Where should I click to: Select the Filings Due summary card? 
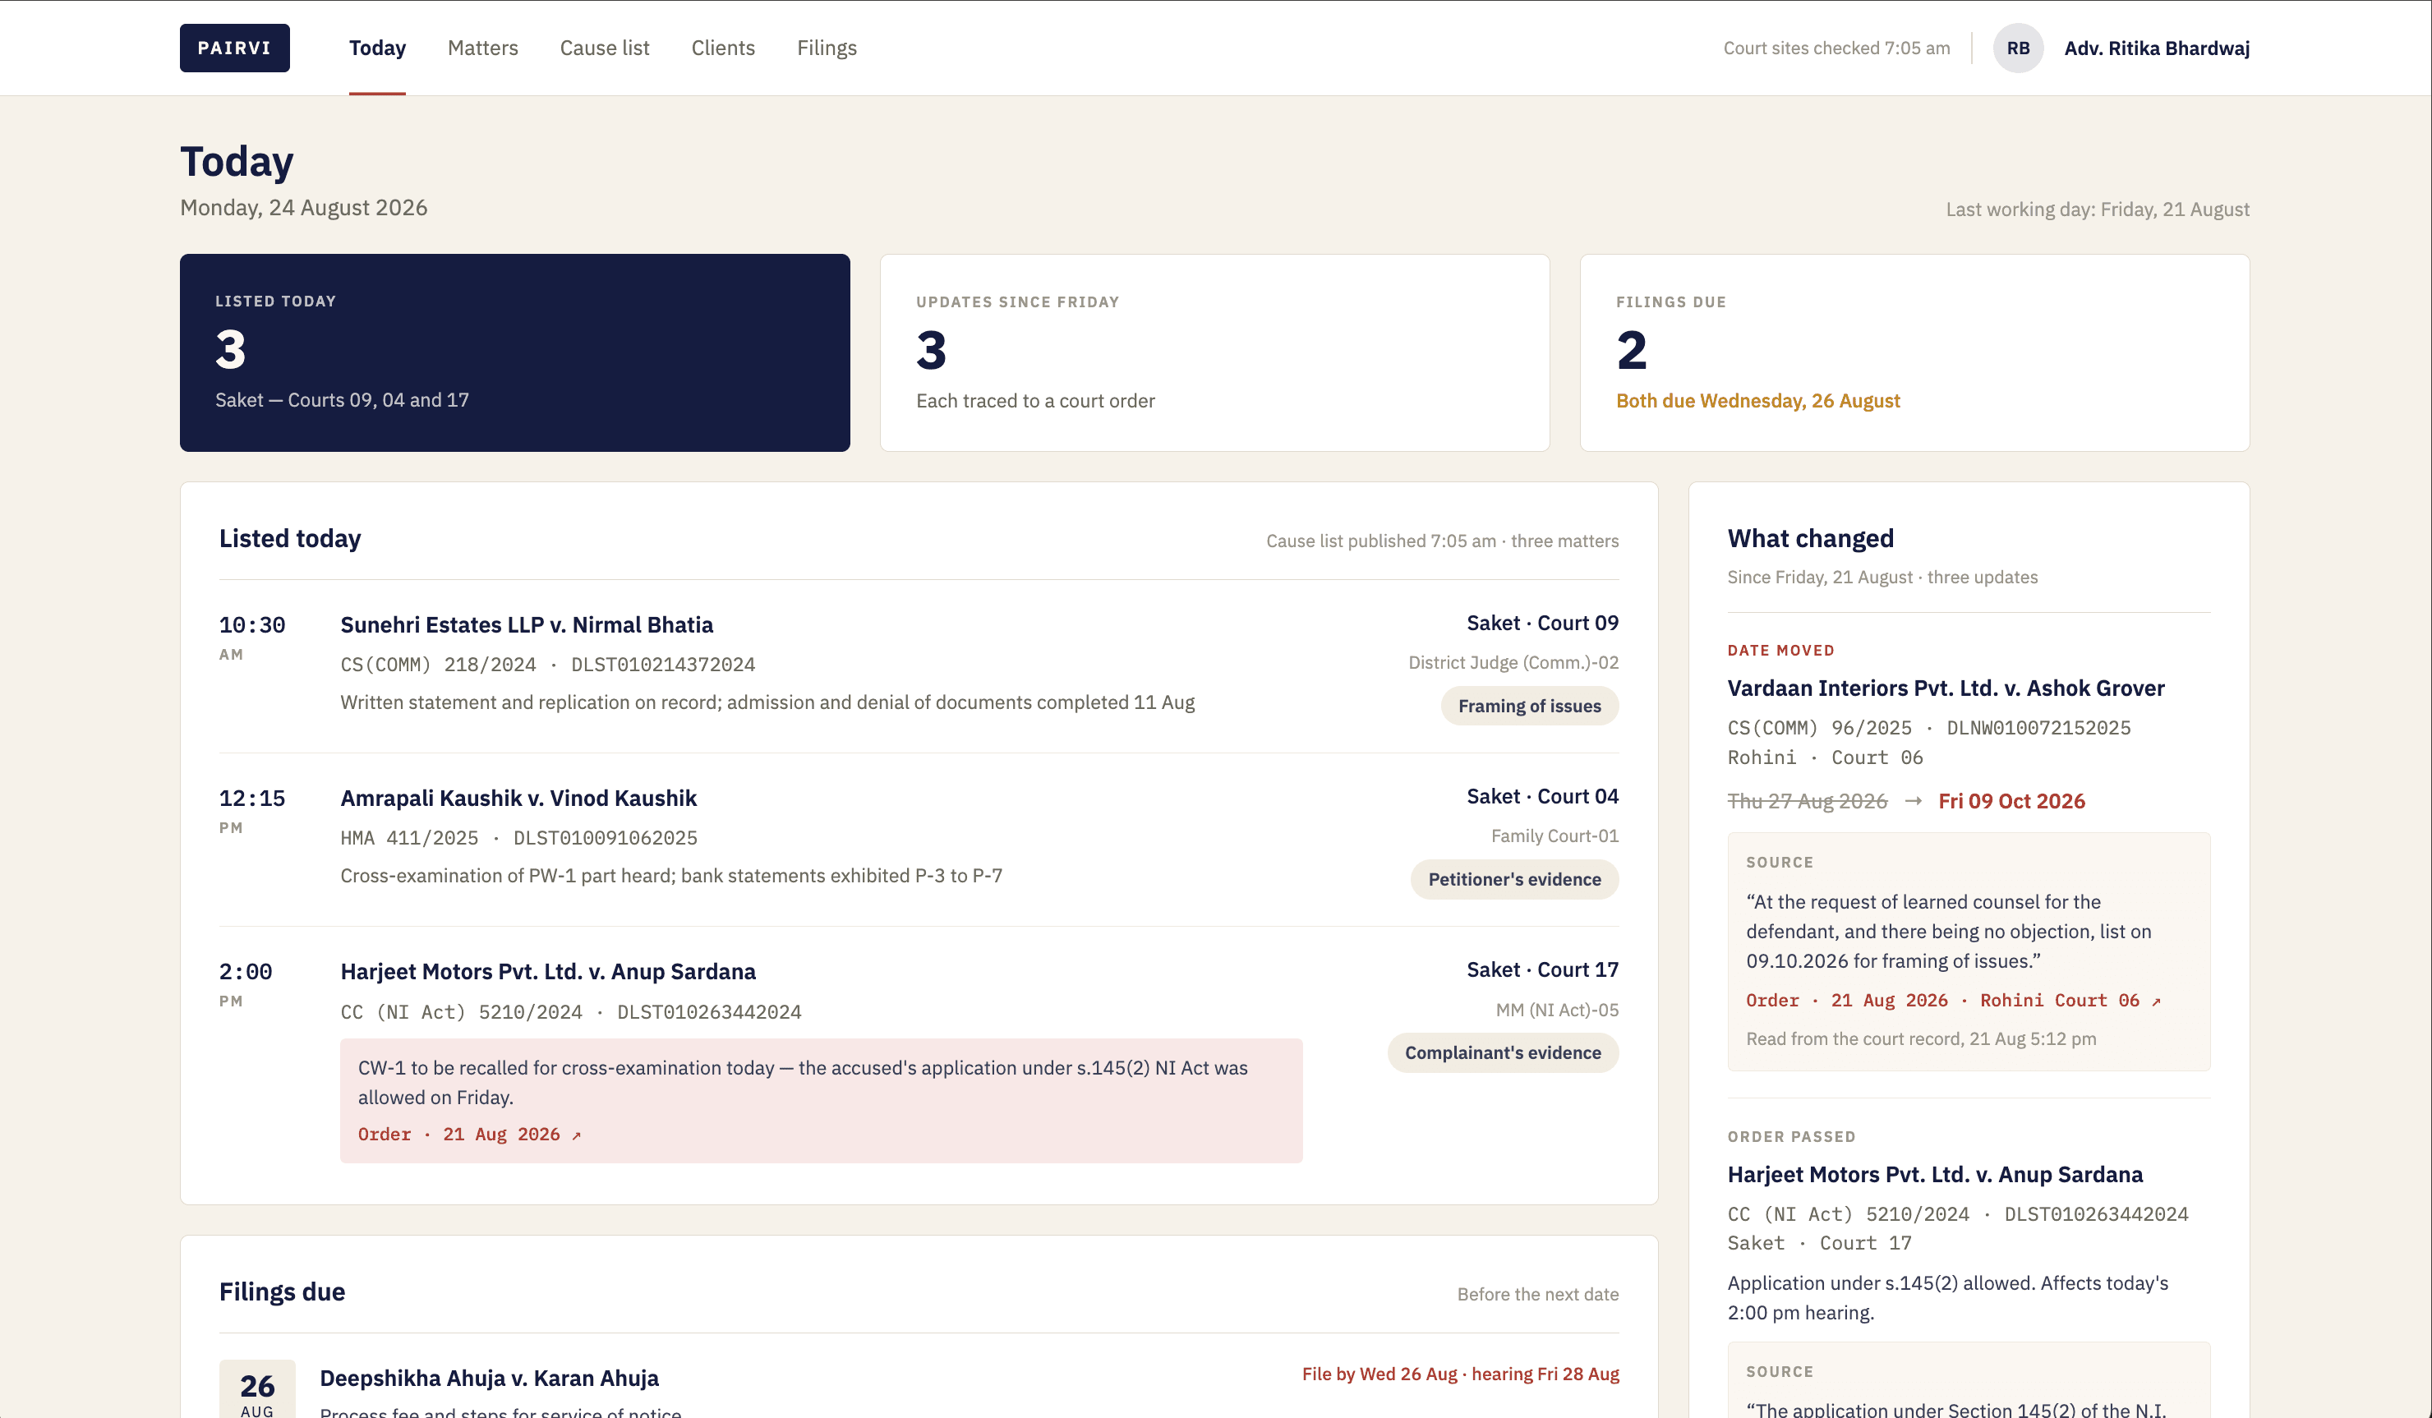(x=1914, y=352)
